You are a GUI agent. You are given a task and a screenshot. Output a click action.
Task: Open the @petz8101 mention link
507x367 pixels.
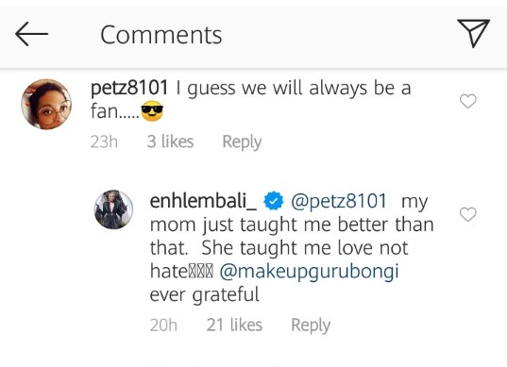pos(339,201)
